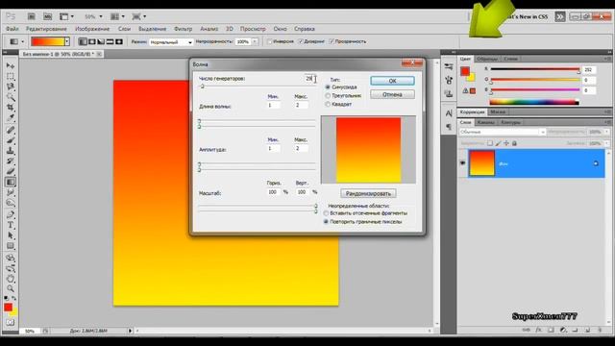Select the Horizontal Type tool

pyautogui.click(x=11, y=225)
